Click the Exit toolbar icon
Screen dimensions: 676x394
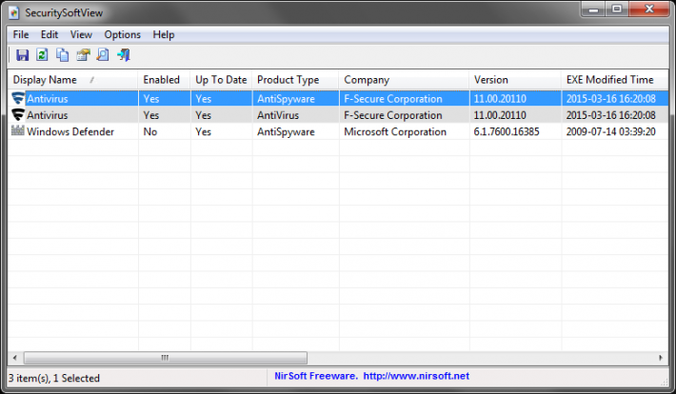pyautogui.click(x=124, y=55)
